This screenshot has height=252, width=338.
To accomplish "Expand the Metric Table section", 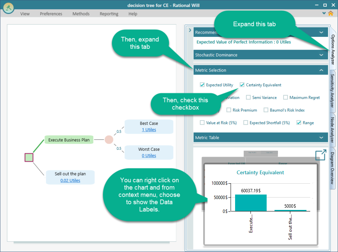I will (x=321, y=137).
